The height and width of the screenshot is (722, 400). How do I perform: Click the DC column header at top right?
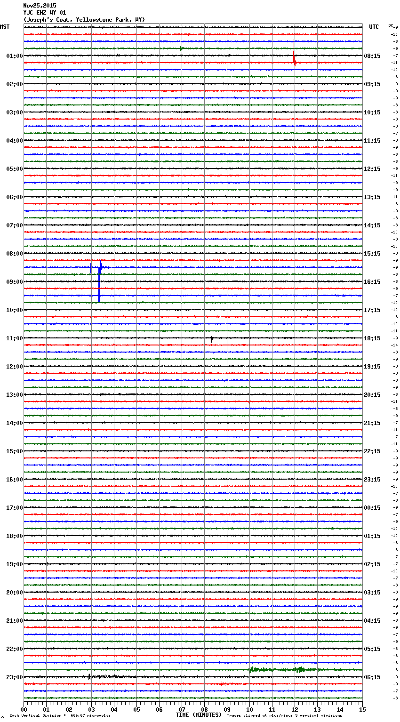(x=391, y=25)
